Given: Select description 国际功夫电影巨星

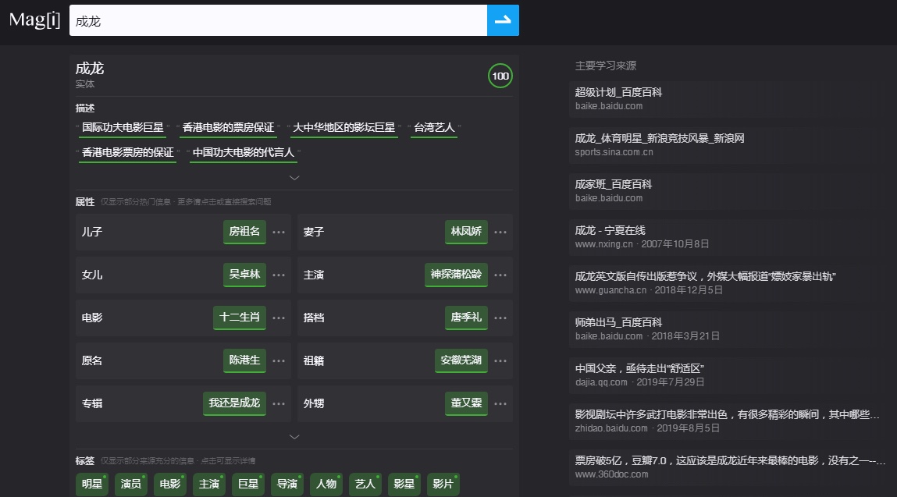Looking at the screenshot, I should tap(123, 127).
